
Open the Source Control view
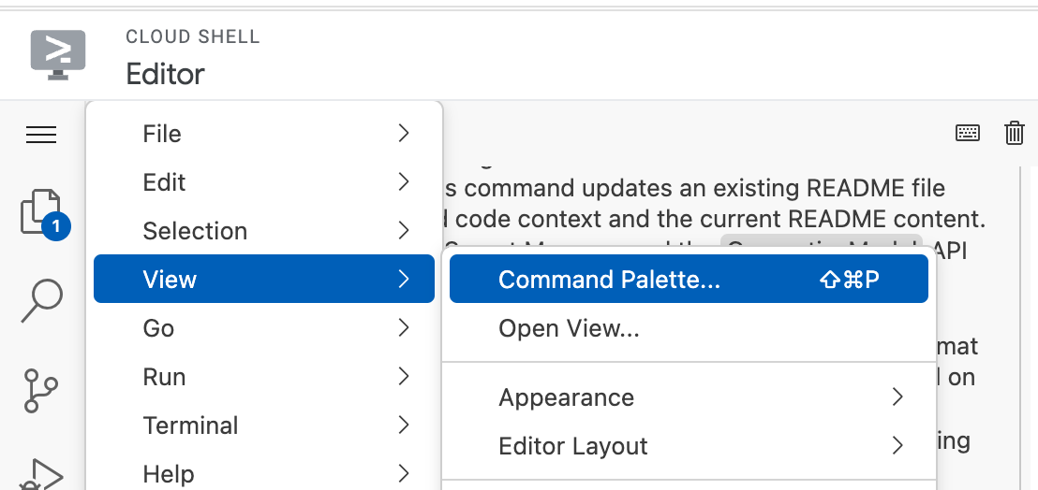41,391
